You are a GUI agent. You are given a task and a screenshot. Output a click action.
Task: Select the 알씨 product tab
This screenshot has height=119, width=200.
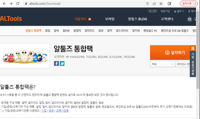56,31
